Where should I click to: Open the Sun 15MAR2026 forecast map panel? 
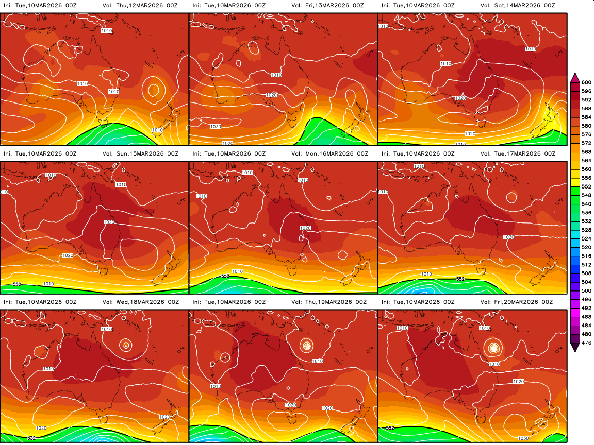pyautogui.click(x=94, y=228)
